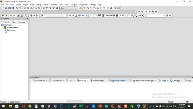Click the Redo toolbar icon
The image size is (193, 109).
pyautogui.click(x=21, y=8)
